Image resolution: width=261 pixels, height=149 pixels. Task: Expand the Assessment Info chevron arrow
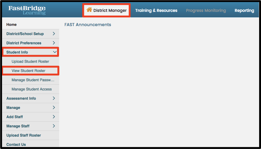pos(54,98)
